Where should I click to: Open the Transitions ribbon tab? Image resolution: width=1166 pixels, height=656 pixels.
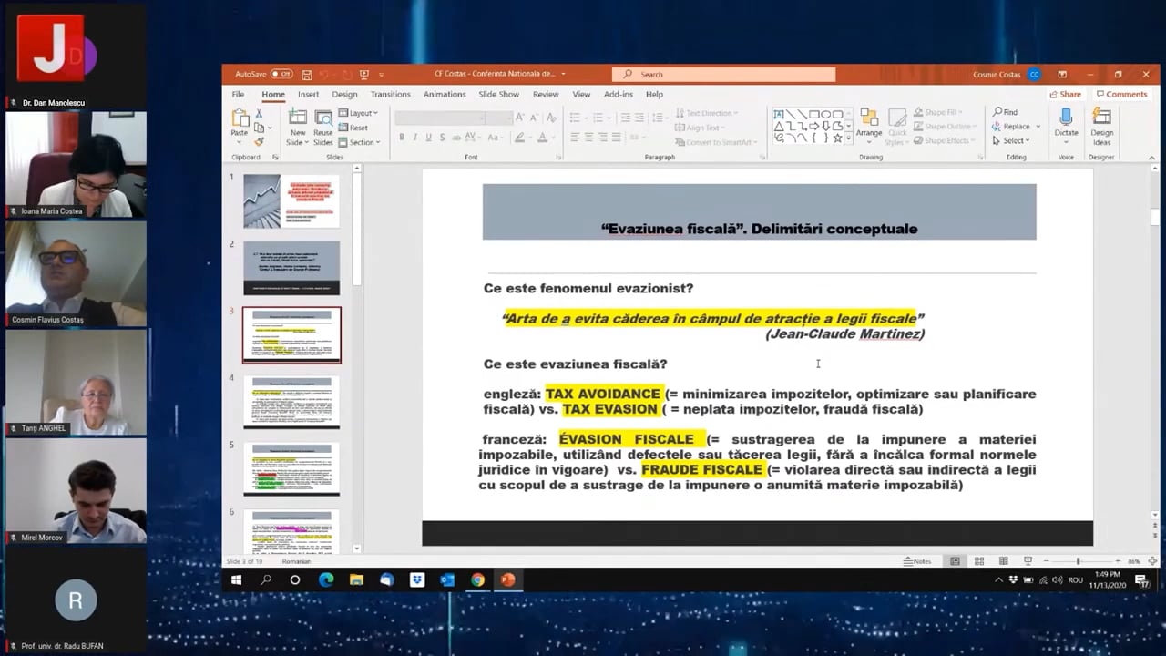(390, 95)
